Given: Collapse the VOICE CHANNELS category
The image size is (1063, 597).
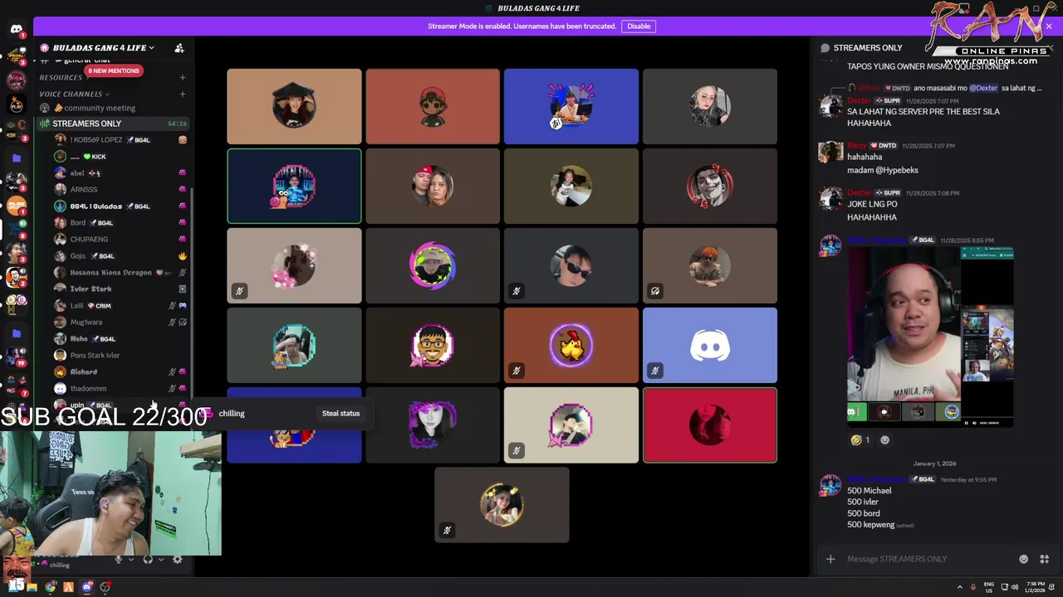Looking at the screenshot, I should point(75,94).
